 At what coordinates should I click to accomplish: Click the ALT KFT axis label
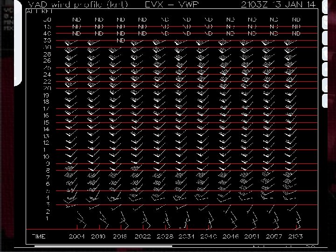pos(40,11)
